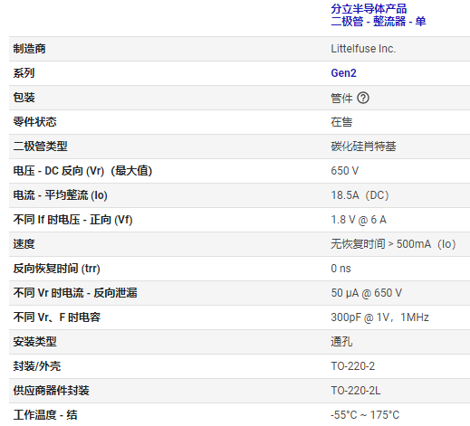Click the TO-220-2L supplier package value
470x426 pixels.
[356, 391]
